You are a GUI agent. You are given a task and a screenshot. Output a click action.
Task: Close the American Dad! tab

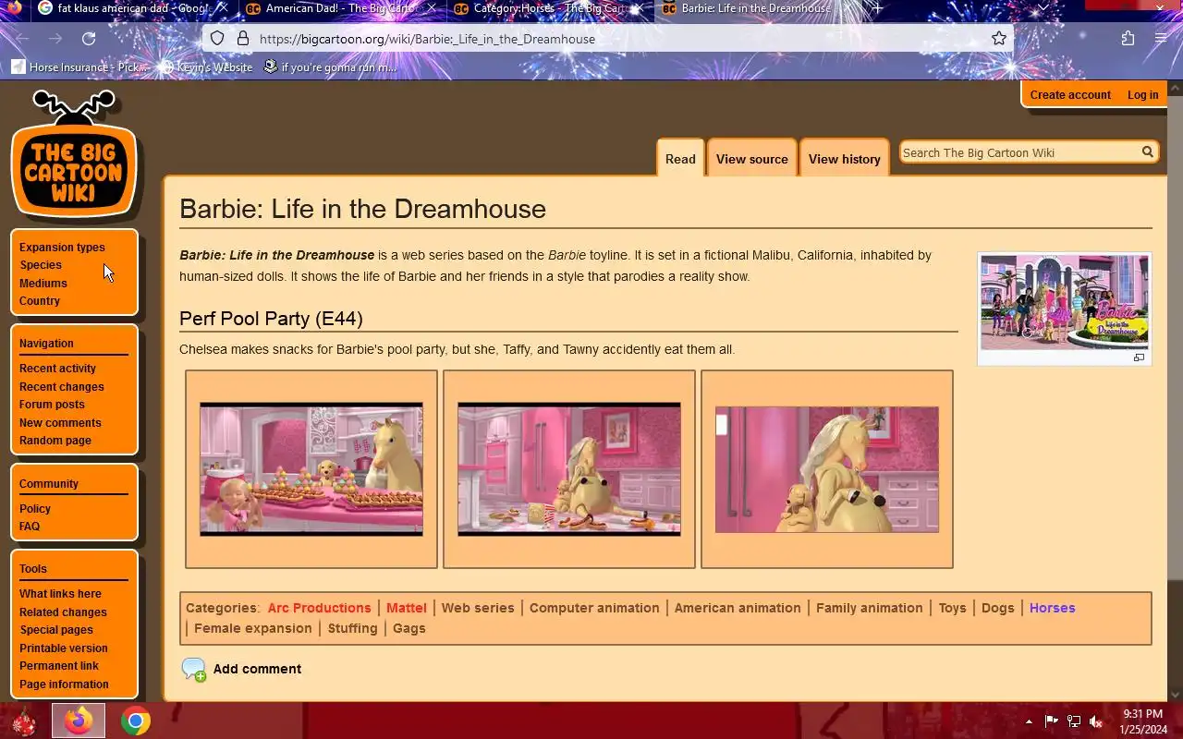(431, 8)
